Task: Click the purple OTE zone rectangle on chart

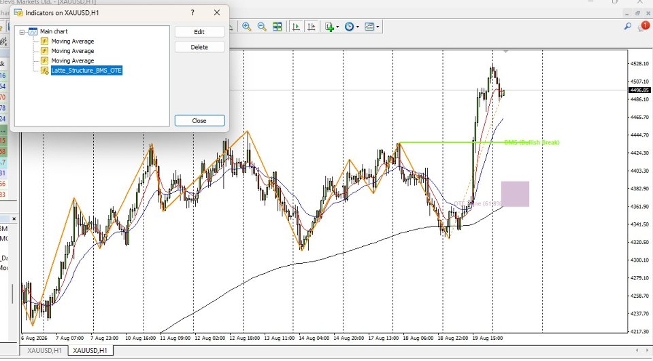Action: 515,194
